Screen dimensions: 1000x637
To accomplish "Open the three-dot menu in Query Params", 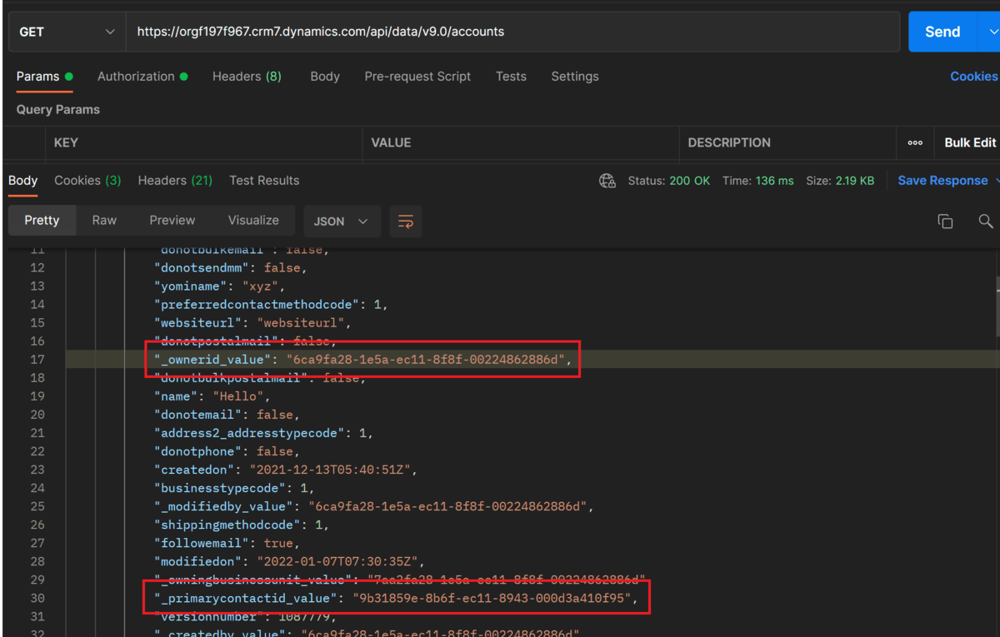I will [x=915, y=142].
